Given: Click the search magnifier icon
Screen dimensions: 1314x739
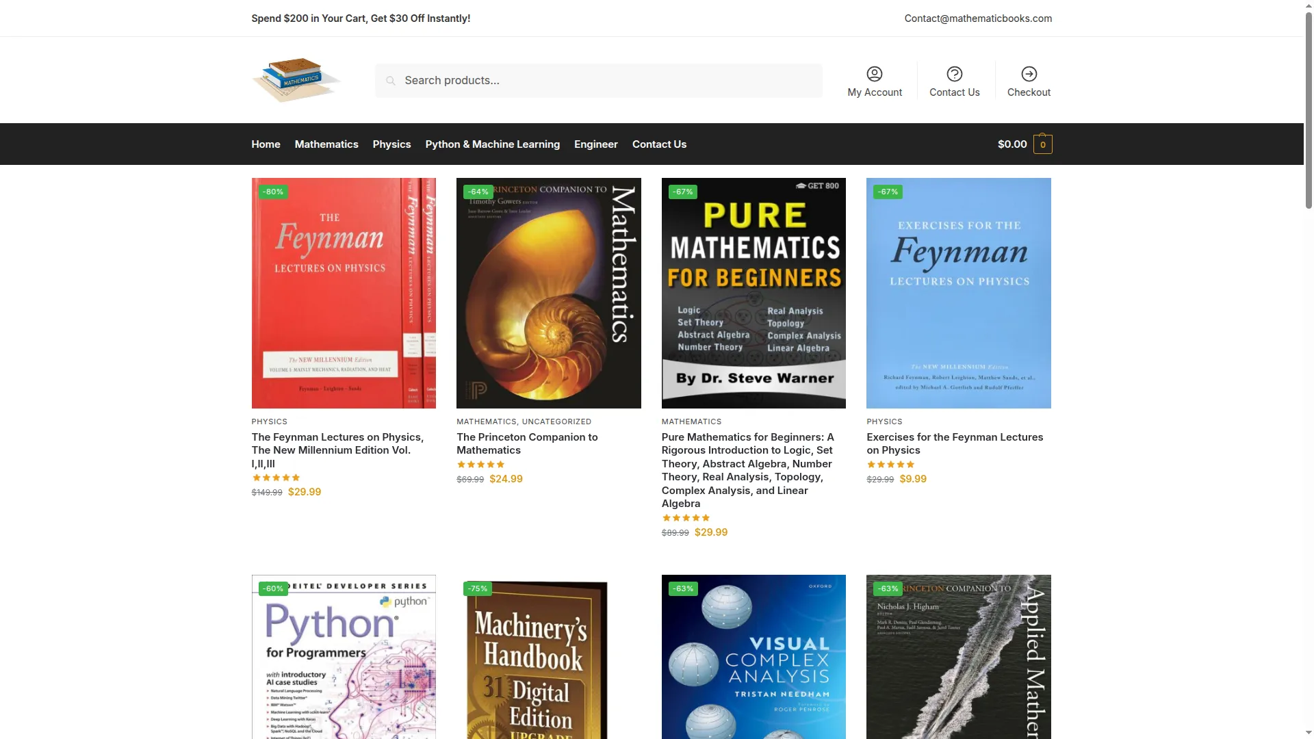Looking at the screenshot, I should coord(391,81).
